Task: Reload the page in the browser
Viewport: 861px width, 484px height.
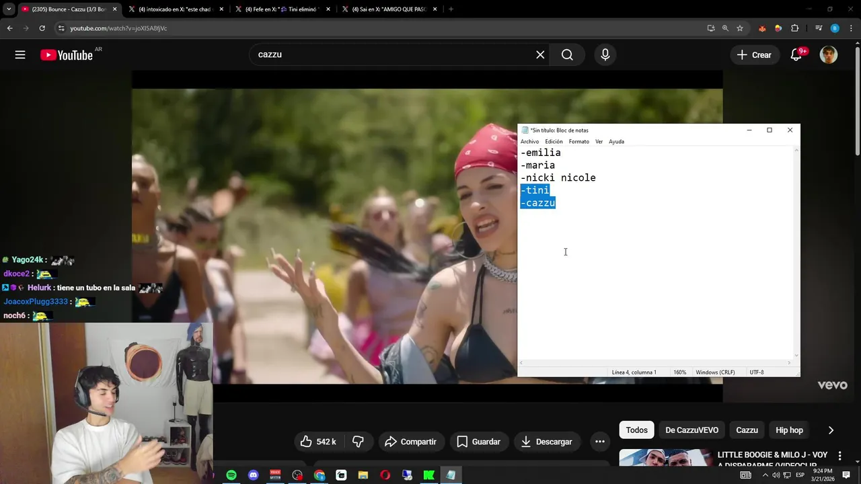Action: (42, 28)
